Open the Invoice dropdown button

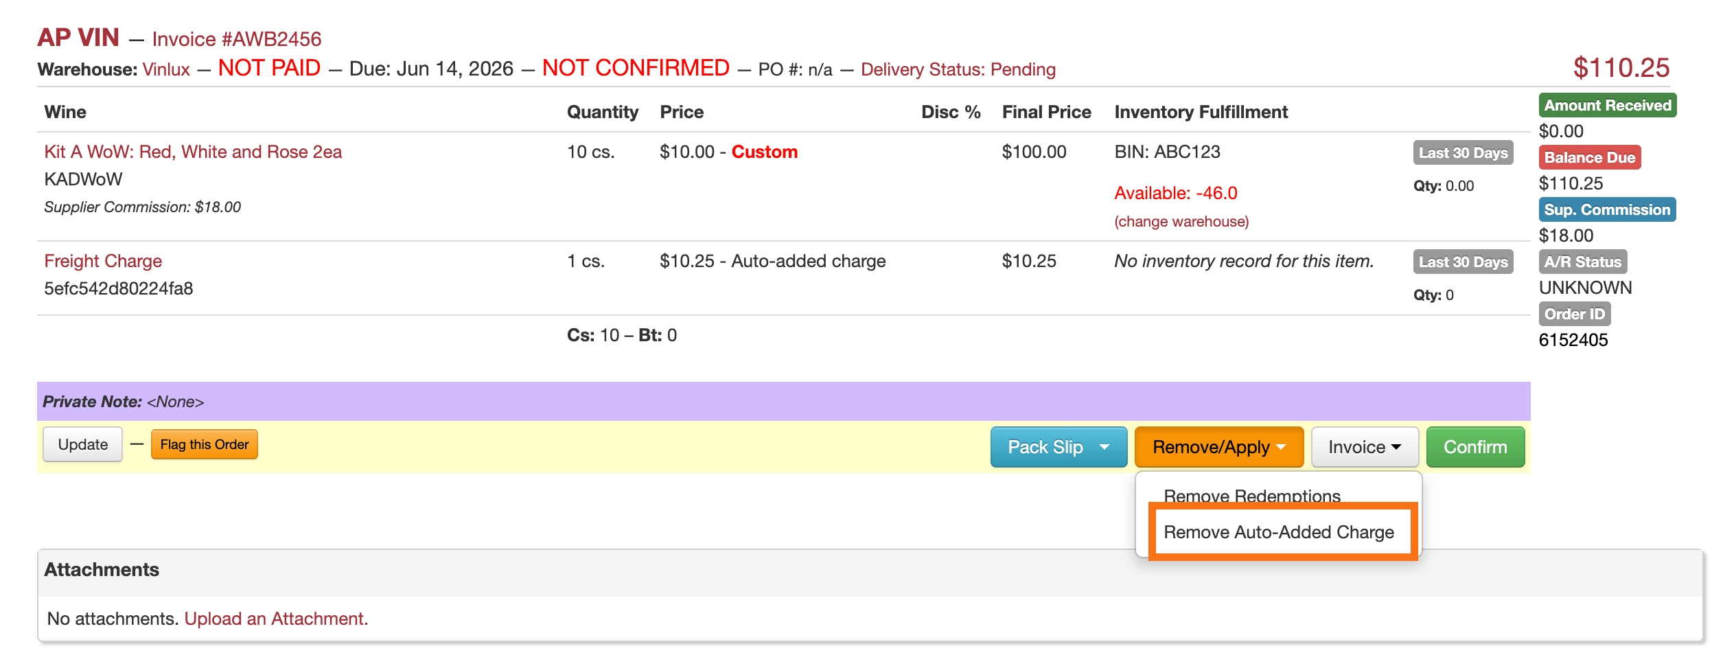1365,447
